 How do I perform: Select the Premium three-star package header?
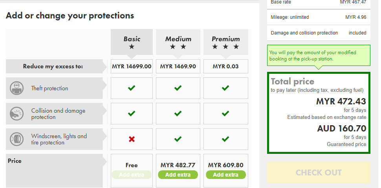tap(226, 42)
